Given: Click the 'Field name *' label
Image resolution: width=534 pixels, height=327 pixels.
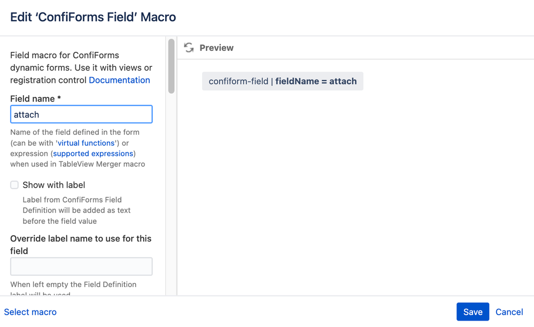Looking at the screenshot, I should [35, 99].
